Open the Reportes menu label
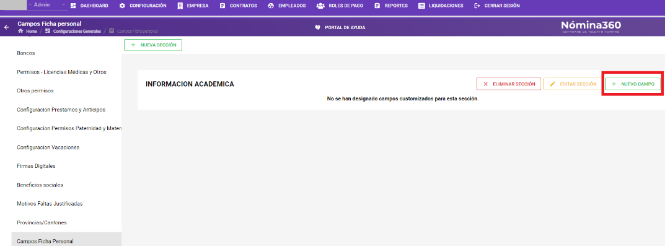Screen dimensions: 665x246 (x=396, y=6)
